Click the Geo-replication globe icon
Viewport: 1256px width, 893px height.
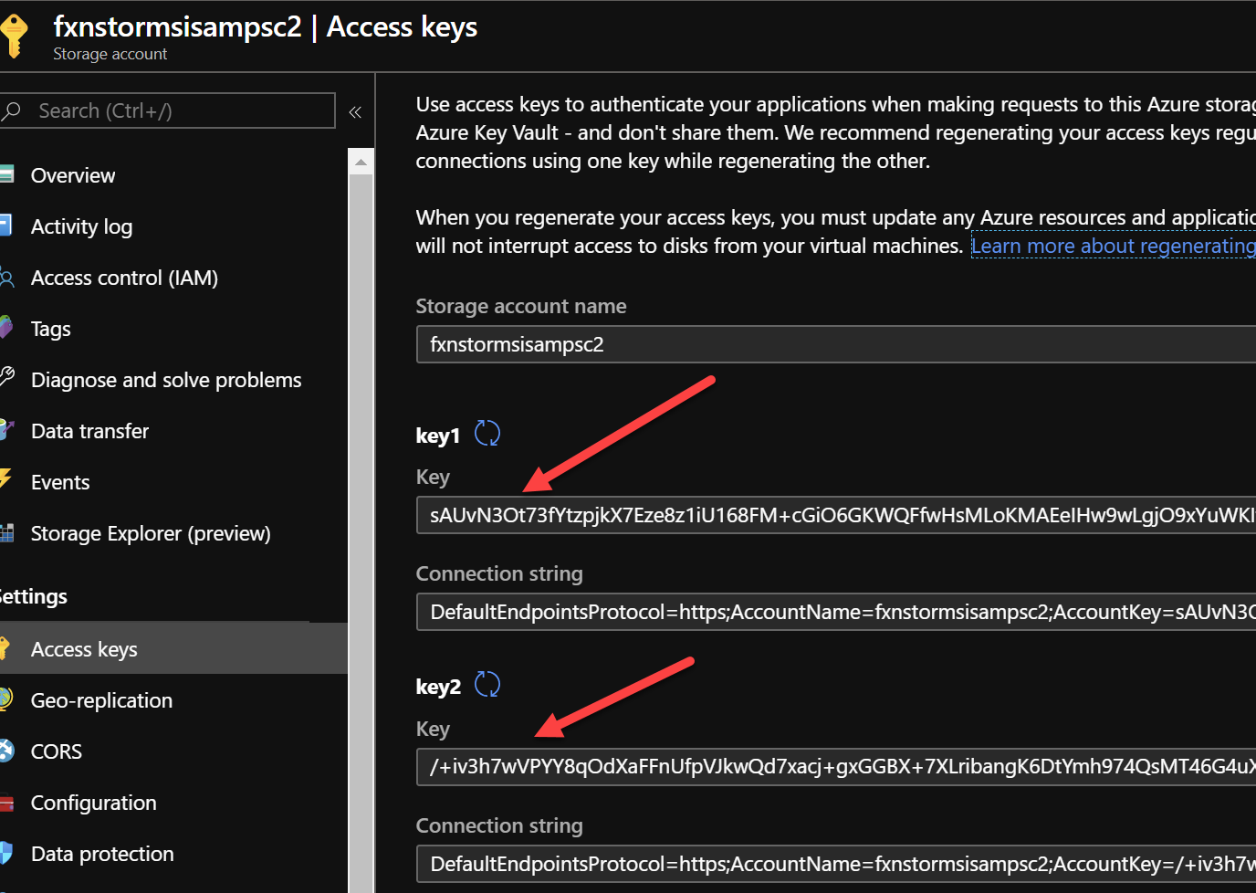click(x=5, y=700)
